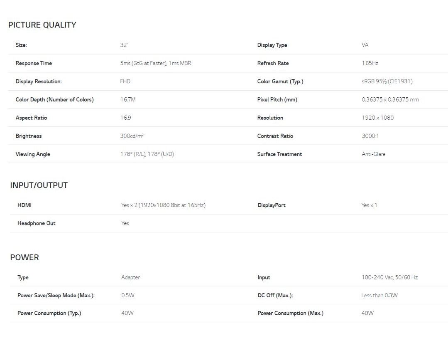Click the Display Type value VA
Viewport: 448px width, 348px height.
tap(365, 45)
